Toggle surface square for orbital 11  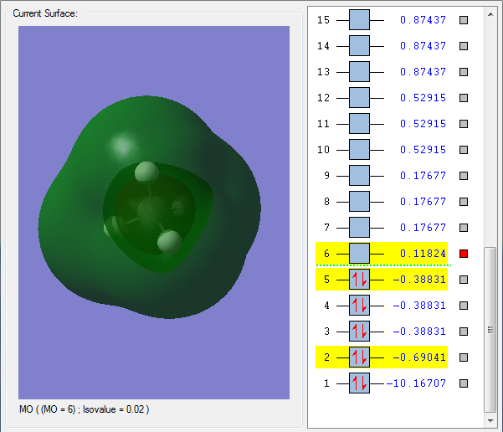(464, 124)
